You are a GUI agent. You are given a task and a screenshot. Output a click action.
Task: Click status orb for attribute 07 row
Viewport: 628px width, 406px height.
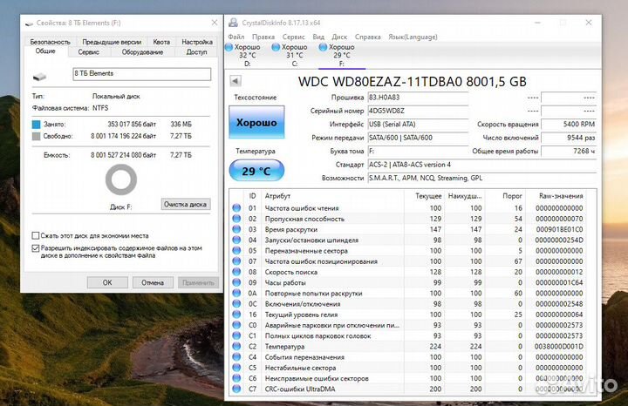click(236, 261)
